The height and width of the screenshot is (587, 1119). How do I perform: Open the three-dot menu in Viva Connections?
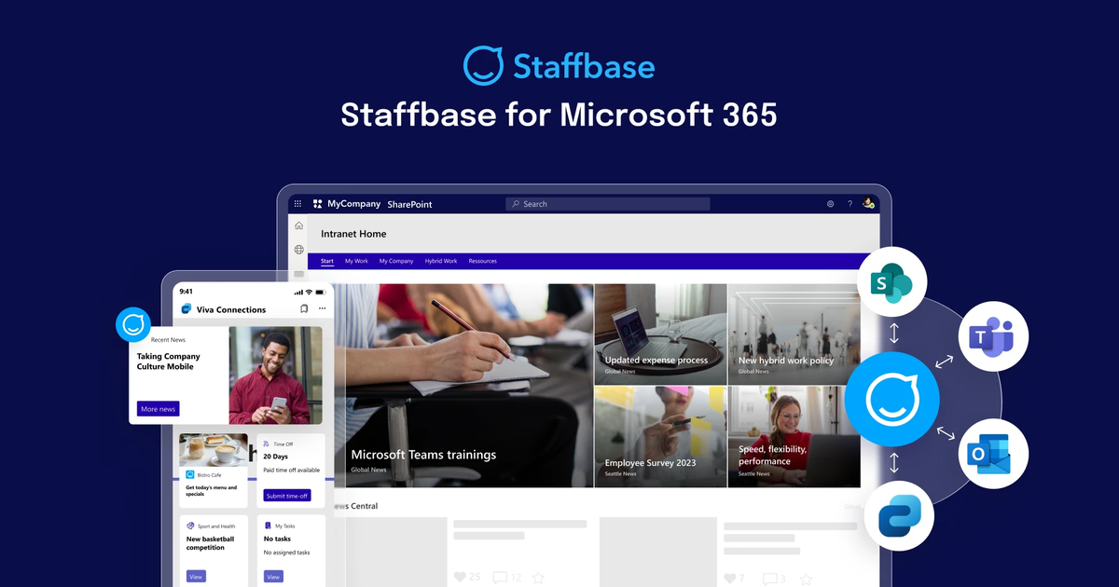pyautogui.click(x=323, y=308)
